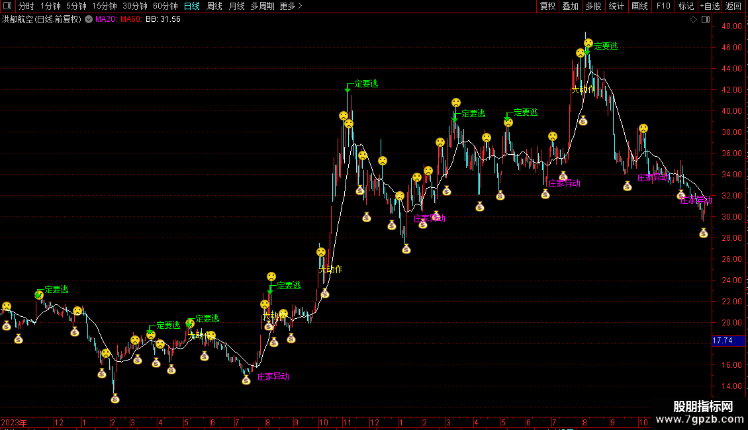Click the money bag beside bottom-left 庄家异动 label

[x=246, y=380]
